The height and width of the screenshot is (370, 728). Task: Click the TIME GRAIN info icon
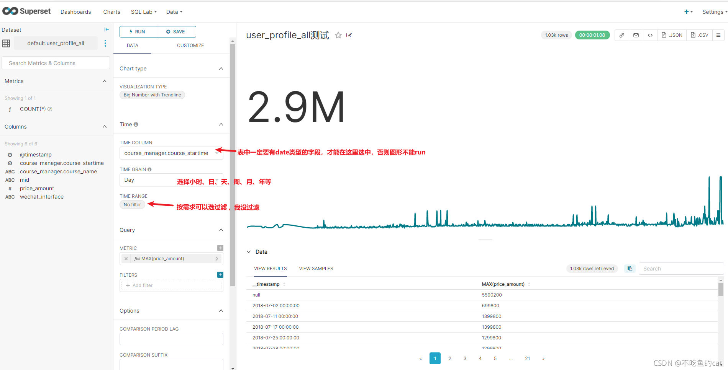(149, 169)
